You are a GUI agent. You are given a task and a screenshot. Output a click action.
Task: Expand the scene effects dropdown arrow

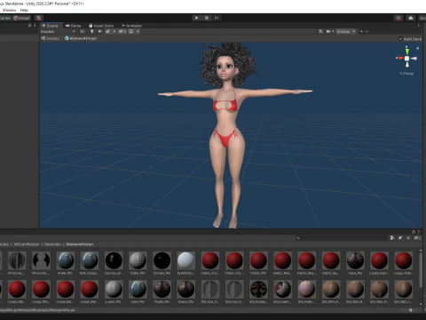[x=114, y=31]
